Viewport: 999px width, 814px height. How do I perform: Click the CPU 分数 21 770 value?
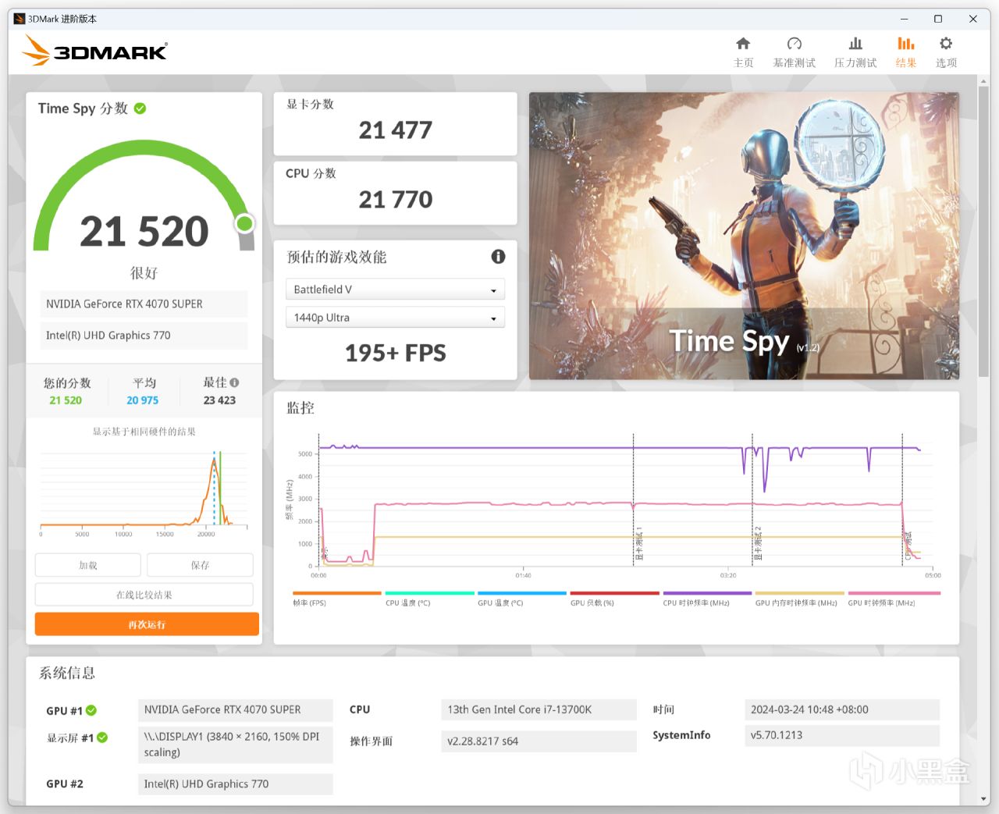coord(395,199)
